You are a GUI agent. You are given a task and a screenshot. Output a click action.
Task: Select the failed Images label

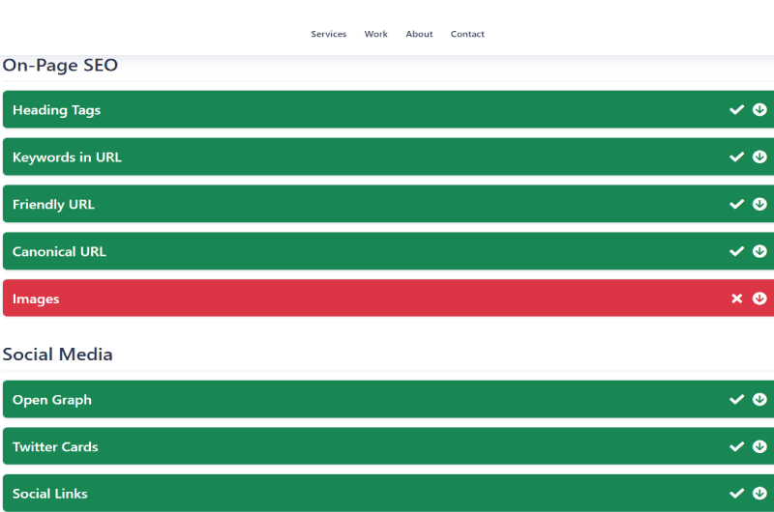click(x=36, y=299)
